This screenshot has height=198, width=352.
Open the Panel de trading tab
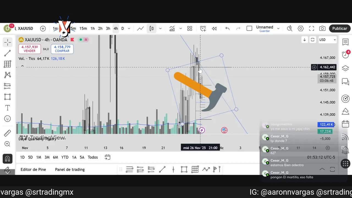pyautogui.click(x=70, y=169)
